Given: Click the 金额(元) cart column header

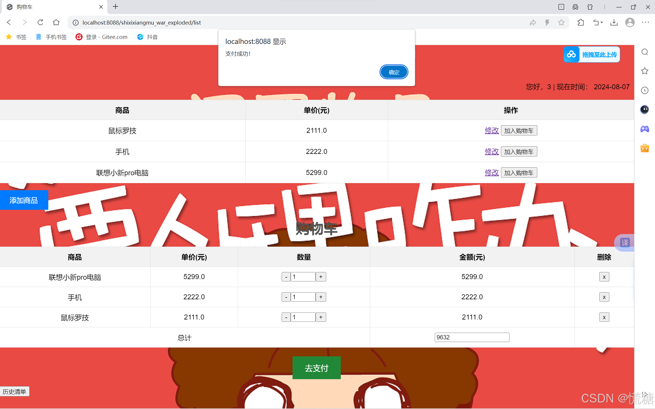Looking at the screenshot, I should [x=472, y=257].
